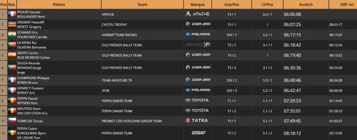Click the Tatra logo in row 11
357x140 pixels.
[197, 121]
